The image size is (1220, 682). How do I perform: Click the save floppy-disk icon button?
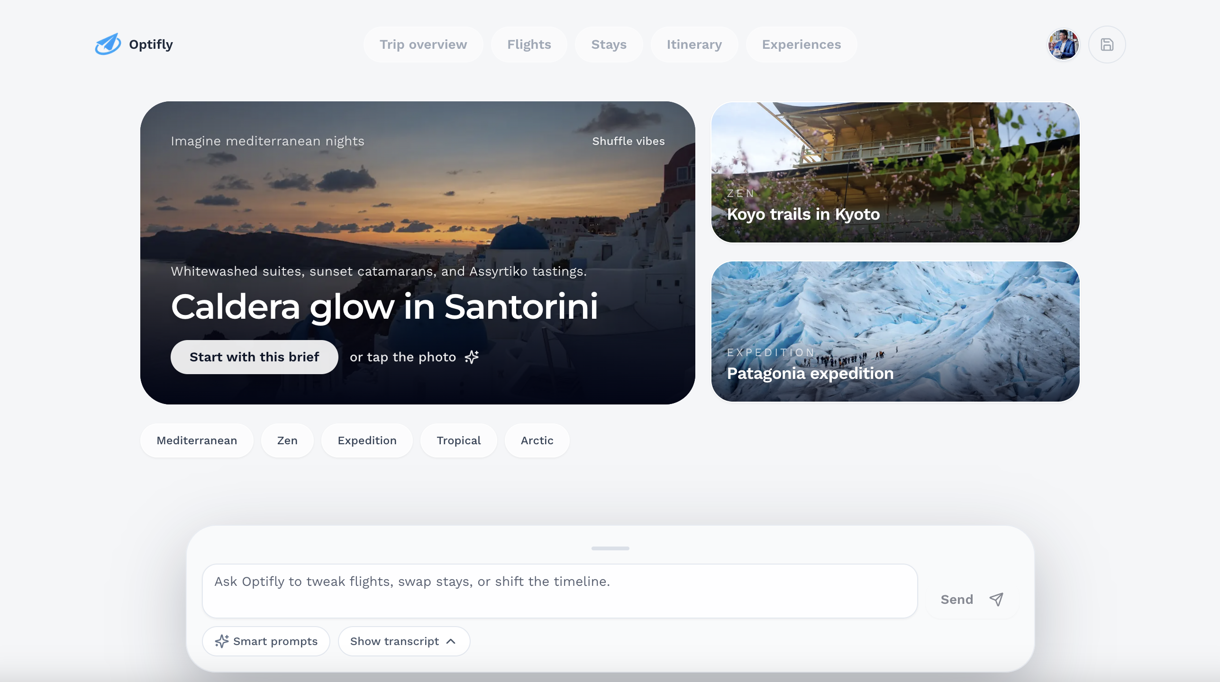coord(1107,45)
